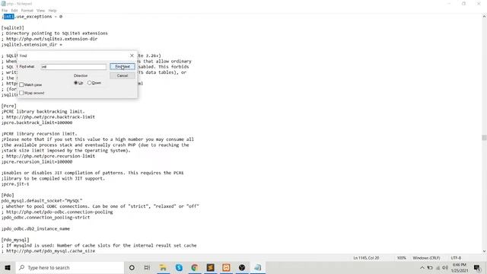Open the black round taskbar app icon

242,267
